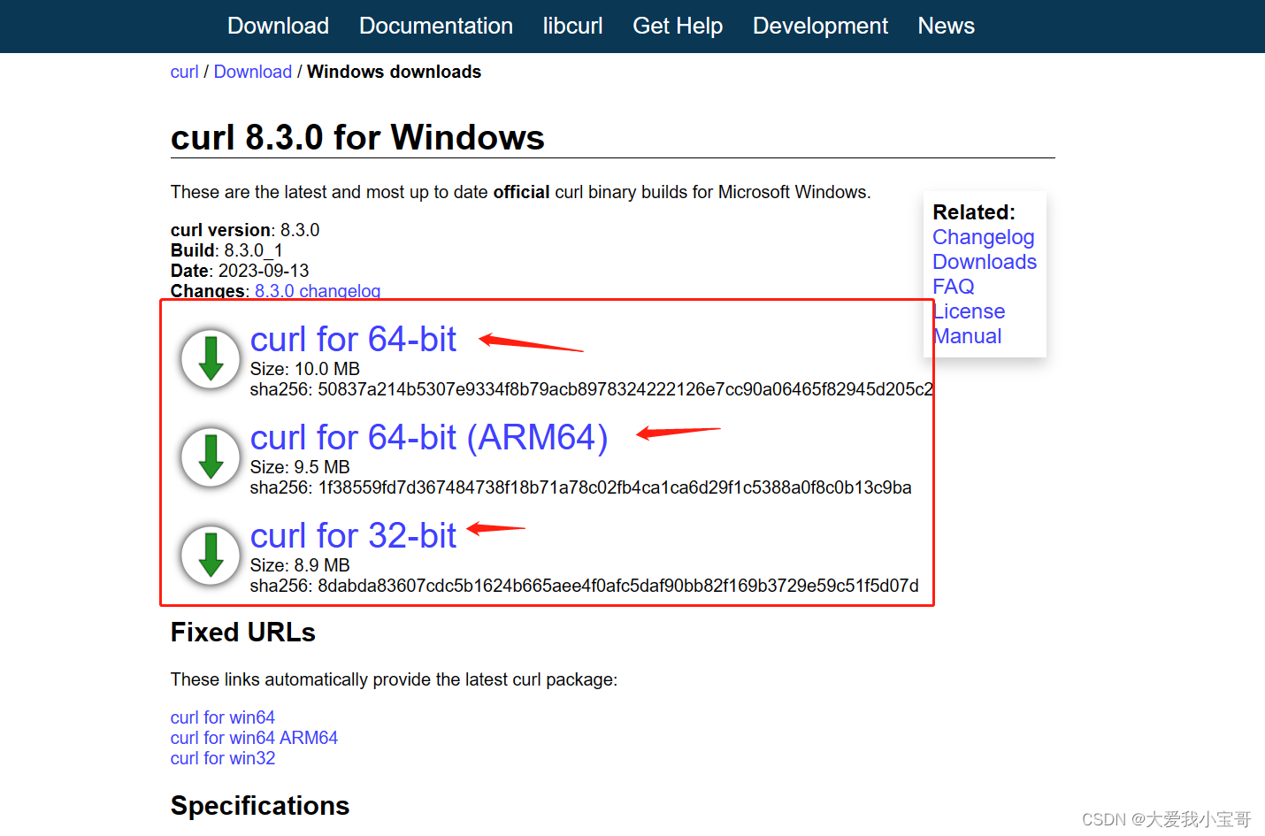This screenshot has width=1265, height=836.
Task: Click the 'curl for win64 ARM64' fixed URL
Action: [x=254, y=738]
